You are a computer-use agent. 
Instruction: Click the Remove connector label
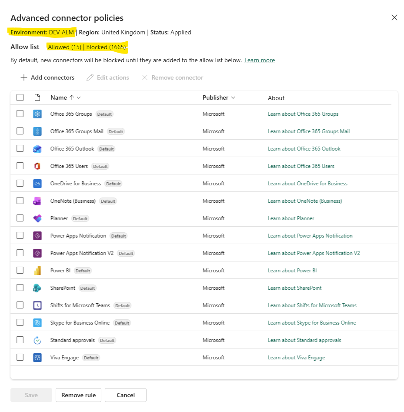[177, 77]
